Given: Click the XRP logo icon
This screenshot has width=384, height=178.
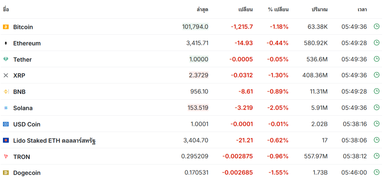Looking at the screenshot, I should (6, 75).
